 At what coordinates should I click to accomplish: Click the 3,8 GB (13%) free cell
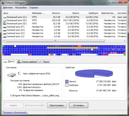(92, 17)
